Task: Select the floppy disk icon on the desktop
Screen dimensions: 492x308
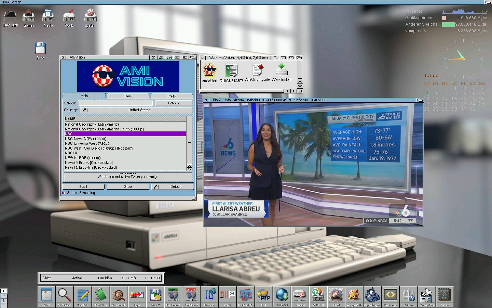Action: [x=40, y=51]
